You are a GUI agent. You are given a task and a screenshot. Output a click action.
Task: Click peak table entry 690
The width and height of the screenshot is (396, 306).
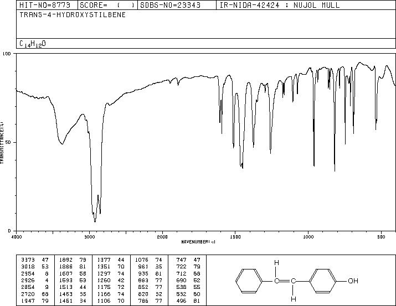click(181, 281)
